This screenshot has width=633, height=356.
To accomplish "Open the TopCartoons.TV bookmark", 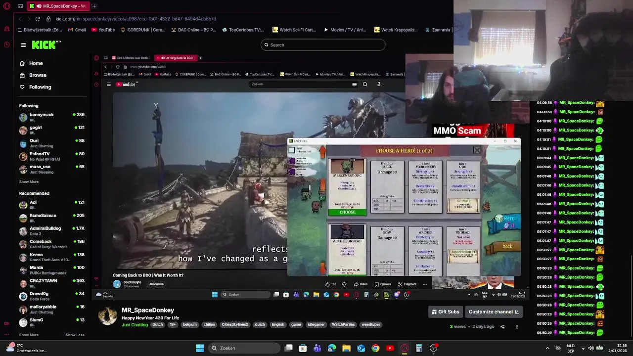I will pyautogui.click(x=243, y=30).
